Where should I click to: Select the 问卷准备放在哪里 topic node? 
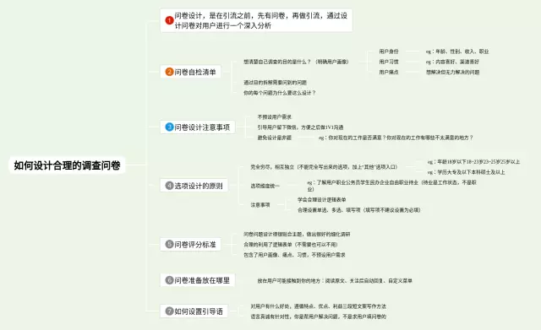(x=197, y=280)
